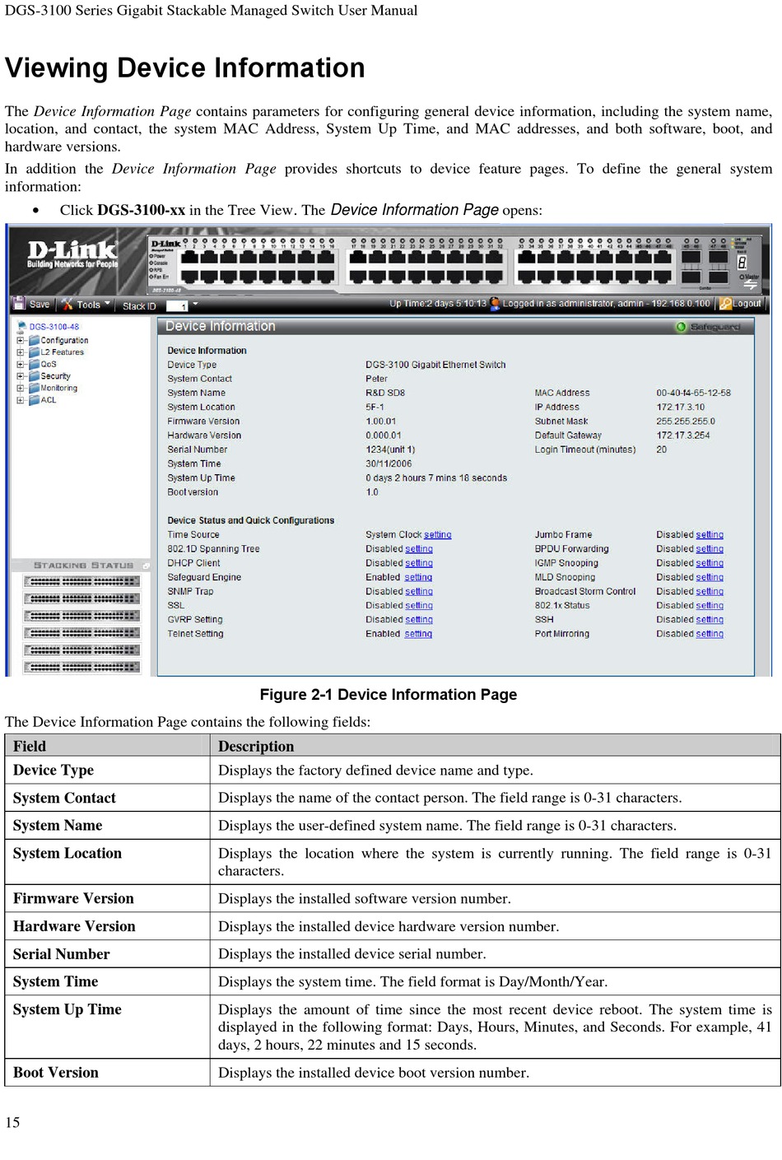Click the Default Gateway value 172.17.3.254

(x=682, y=436)
